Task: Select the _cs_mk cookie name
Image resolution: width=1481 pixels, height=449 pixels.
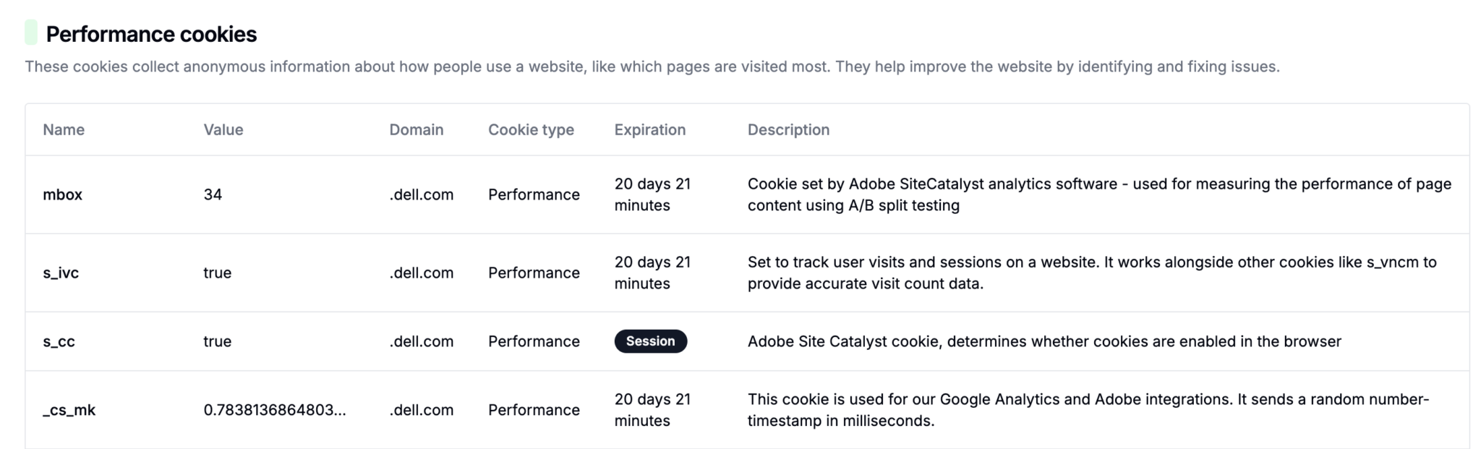Action: pos(69,410)
